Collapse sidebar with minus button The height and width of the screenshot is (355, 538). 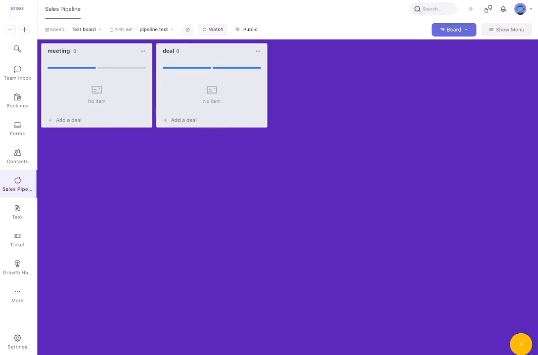[x=11, y=30]
